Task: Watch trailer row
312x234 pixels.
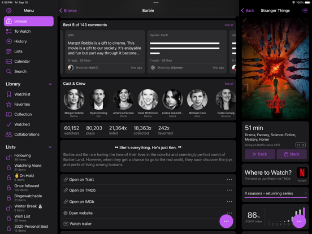Action: pos(148,224)
